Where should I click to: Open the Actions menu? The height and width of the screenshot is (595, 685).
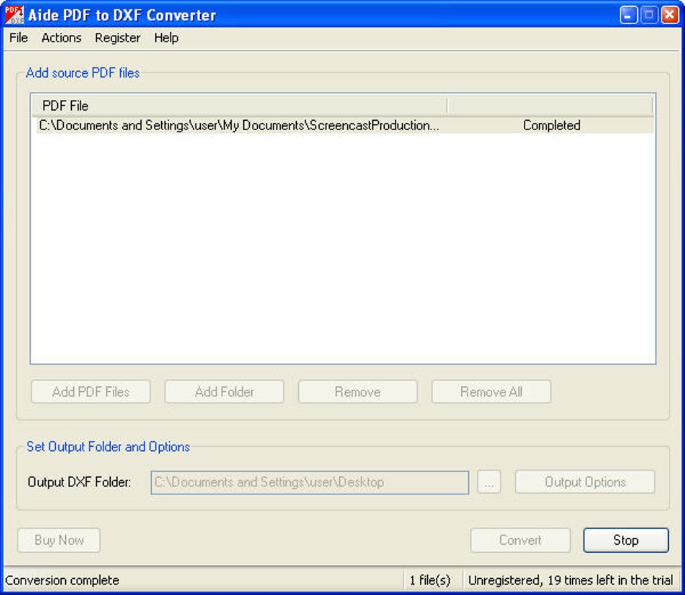click(x=62, y=38)
